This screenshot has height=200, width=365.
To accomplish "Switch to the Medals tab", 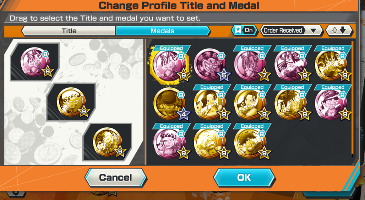I will click(163, 31).
